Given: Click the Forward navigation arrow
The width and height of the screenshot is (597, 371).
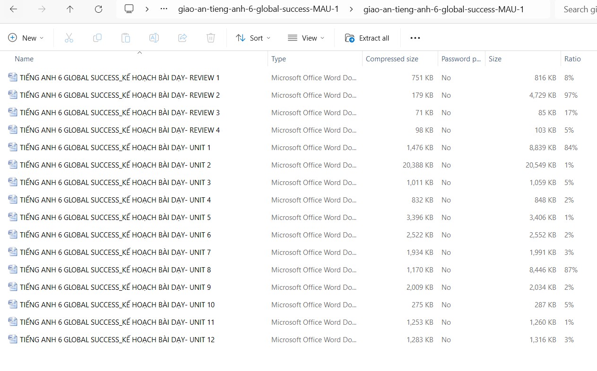Looking at the screenshot, I should click(42, 9).
